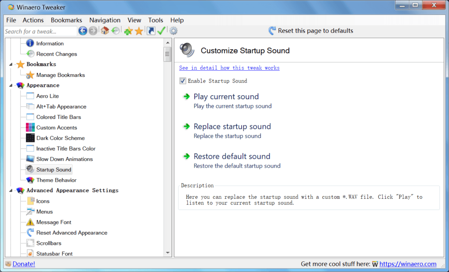Viewport: 449px width, 272px height.
Task: Open the Actions menu
Action: 33,20
